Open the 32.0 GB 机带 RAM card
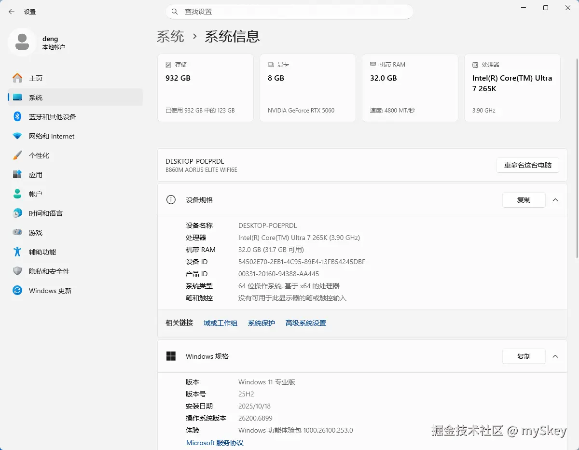The width and height of the screenshot is (579, 450). click(410, 88)
